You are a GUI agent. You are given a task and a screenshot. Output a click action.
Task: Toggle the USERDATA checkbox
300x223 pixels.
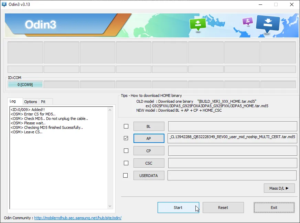[126, 175]
